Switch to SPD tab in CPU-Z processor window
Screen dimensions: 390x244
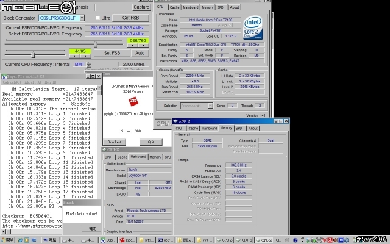[221, 7]
